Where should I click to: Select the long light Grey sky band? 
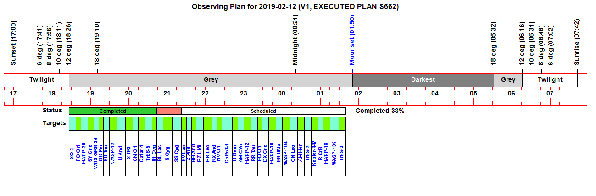coord(211,79)
